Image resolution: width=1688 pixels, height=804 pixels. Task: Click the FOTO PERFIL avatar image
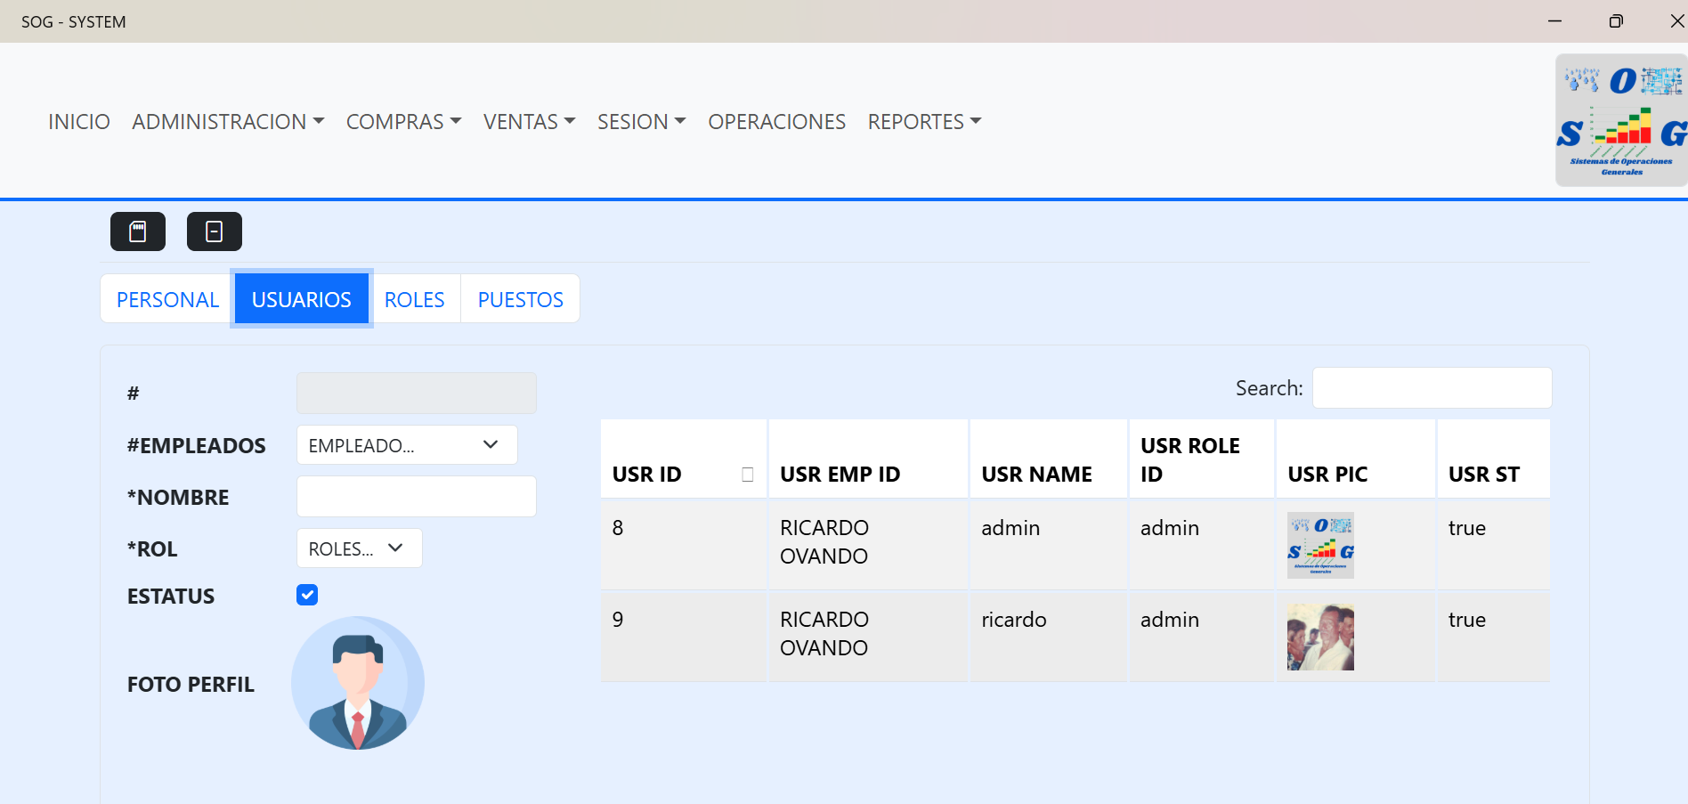pos(358,683)
